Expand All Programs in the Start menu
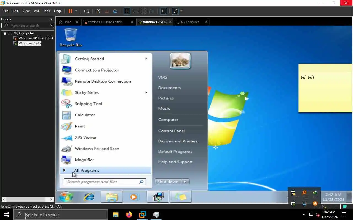 (105, 170)
